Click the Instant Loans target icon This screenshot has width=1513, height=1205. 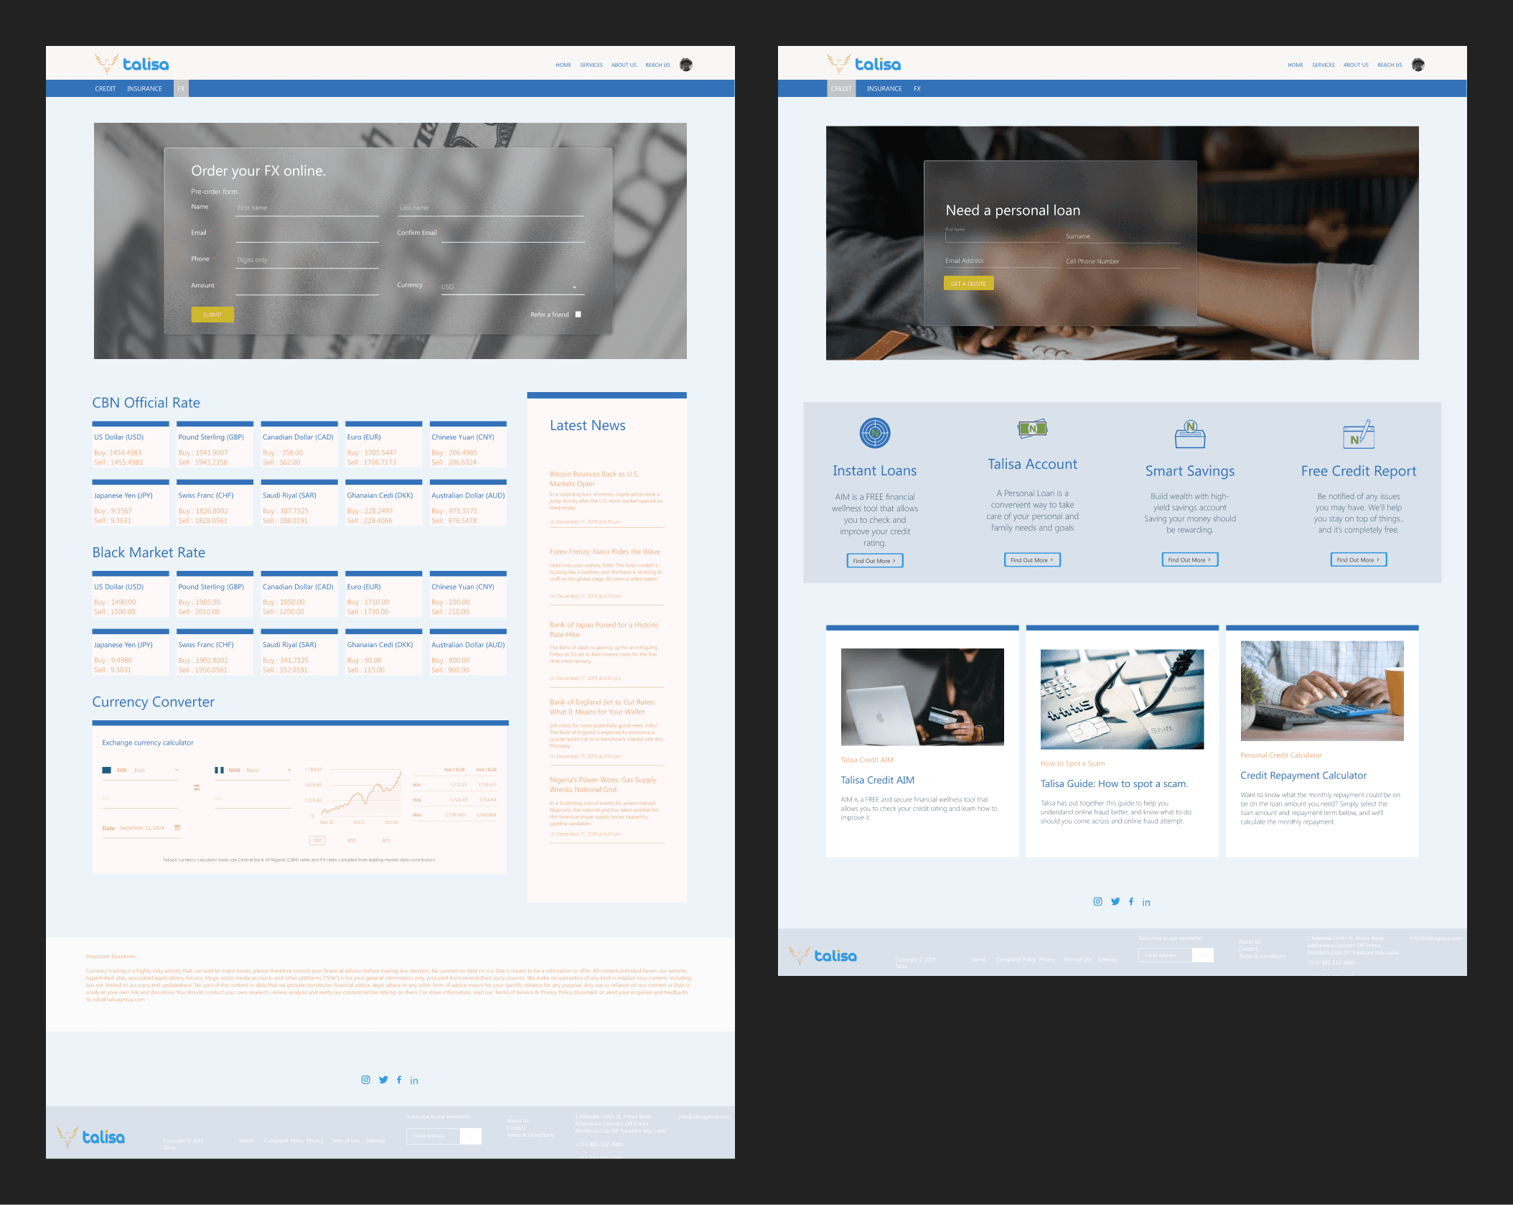(x=874, y=433)
